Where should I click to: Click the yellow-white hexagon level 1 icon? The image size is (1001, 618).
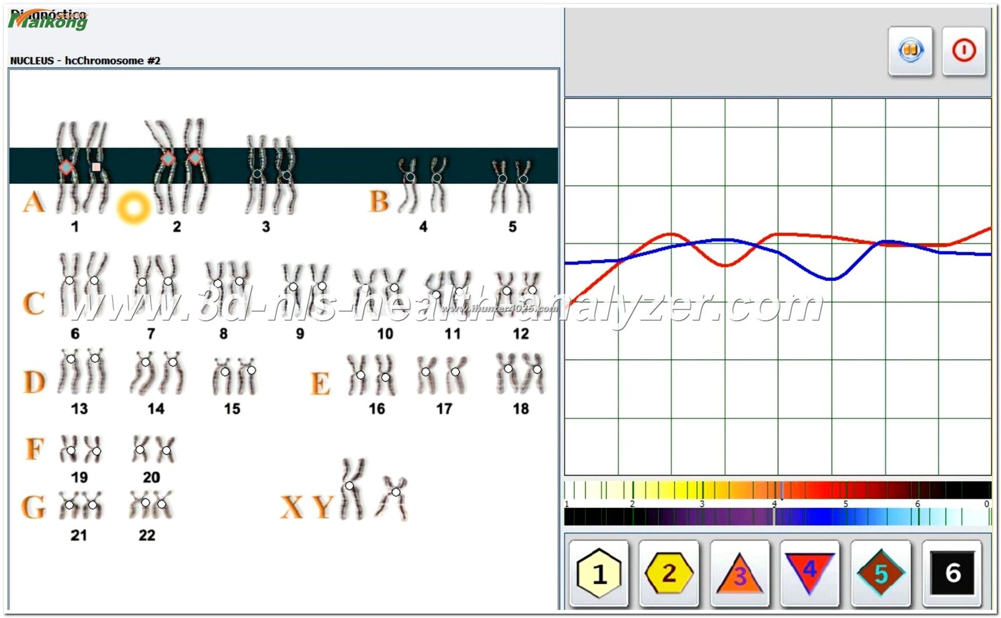[x=599, y=573]
